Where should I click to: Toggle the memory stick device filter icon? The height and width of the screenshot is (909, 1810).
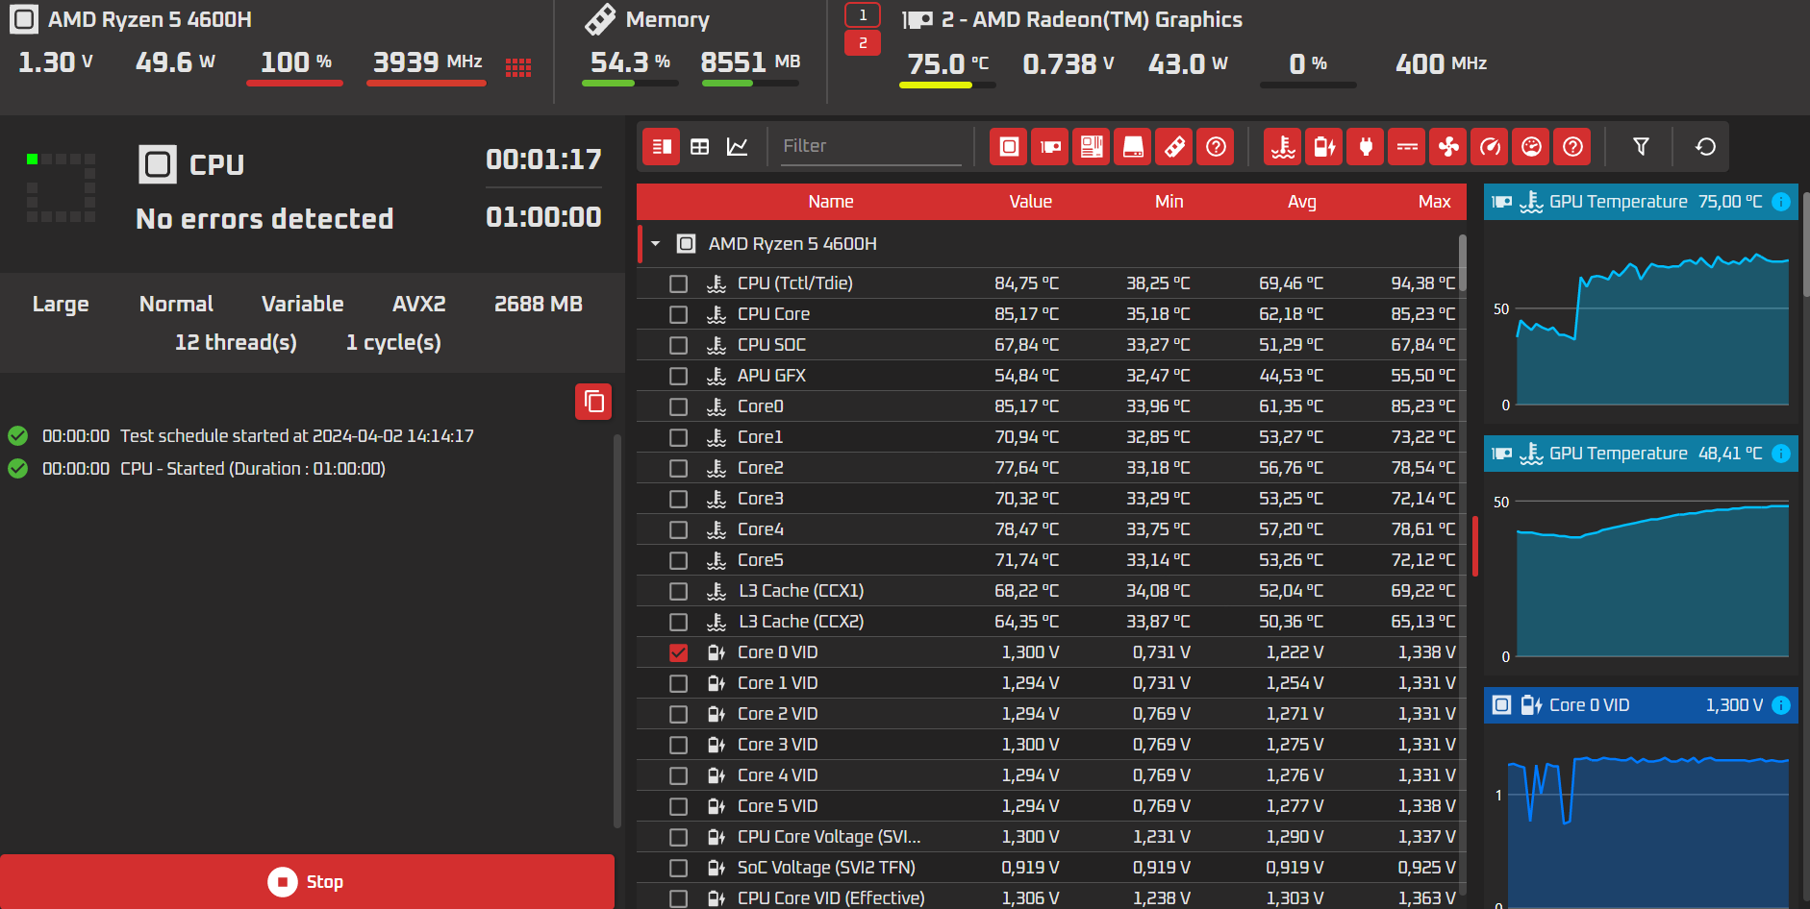[x=1174, y=146]
